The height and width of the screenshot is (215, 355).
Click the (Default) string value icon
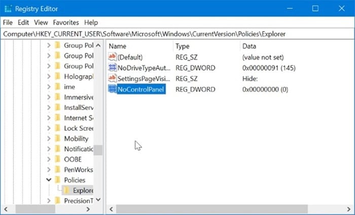(x=112, y=57)
